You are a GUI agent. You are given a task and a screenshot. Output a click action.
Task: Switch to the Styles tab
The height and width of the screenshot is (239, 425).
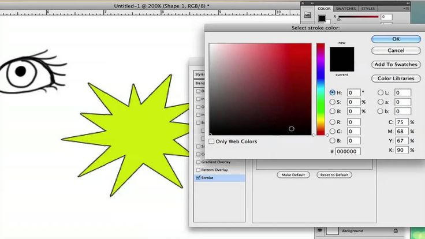pyautogui.click(x=368, y=9)
